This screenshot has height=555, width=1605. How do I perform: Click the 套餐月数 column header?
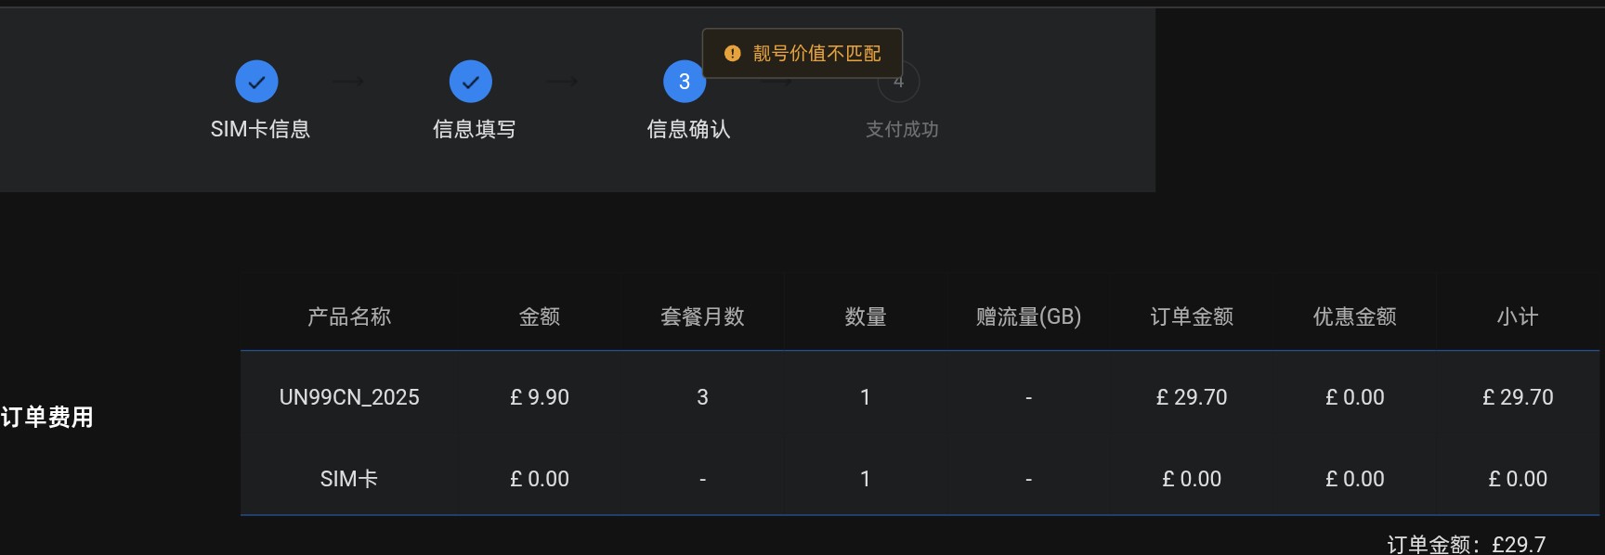(x=702, y=316)
